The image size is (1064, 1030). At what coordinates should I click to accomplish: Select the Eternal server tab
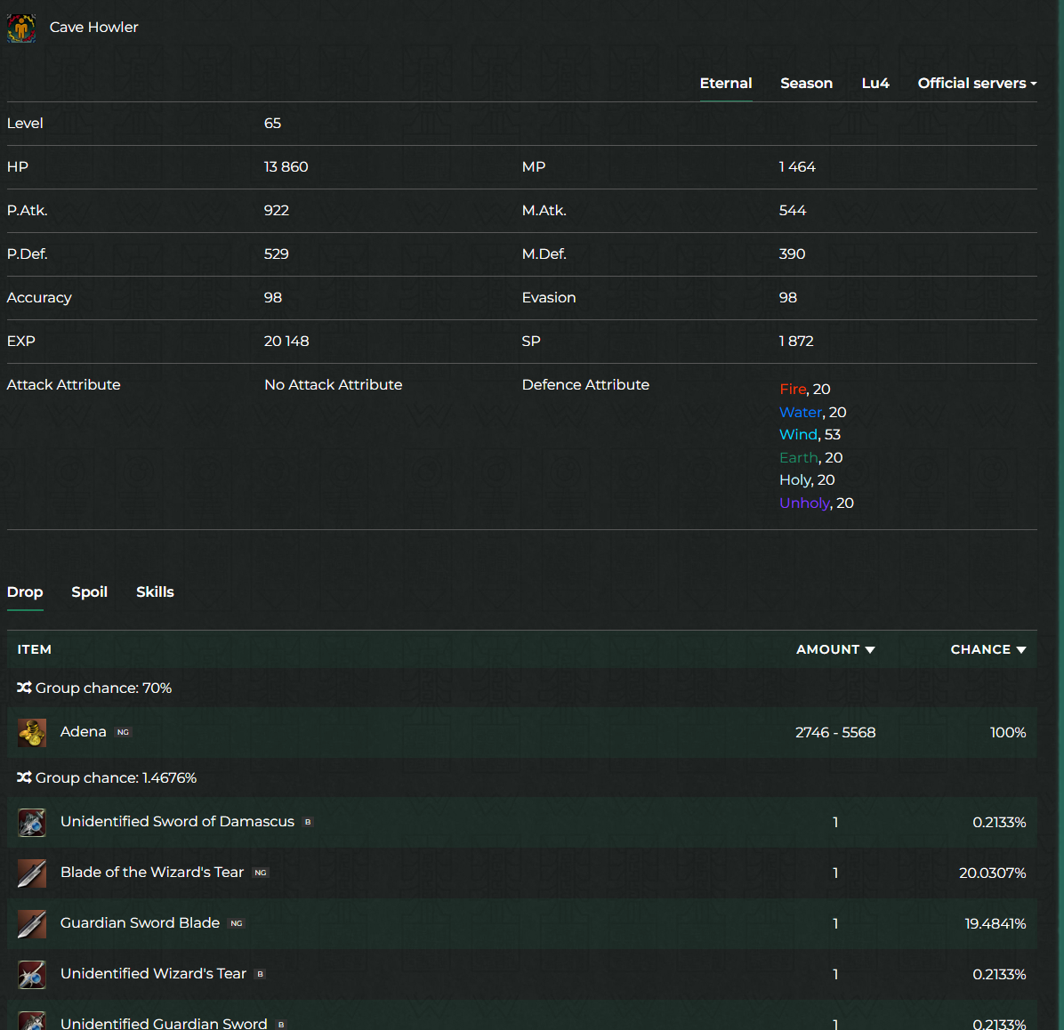pyautogui.click(x=726, y=84)
